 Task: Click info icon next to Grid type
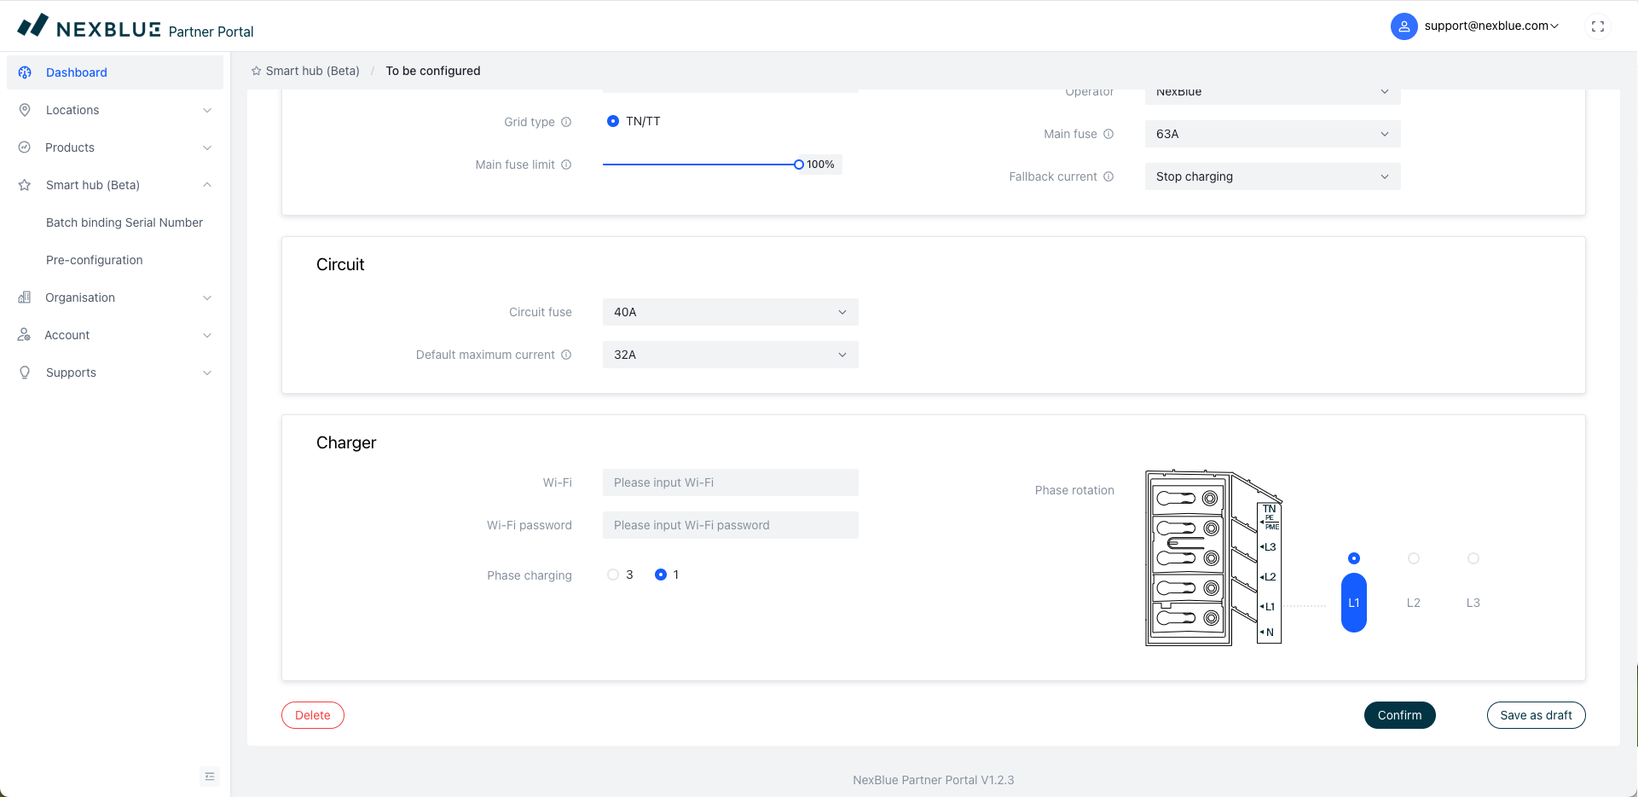point(566,122)
